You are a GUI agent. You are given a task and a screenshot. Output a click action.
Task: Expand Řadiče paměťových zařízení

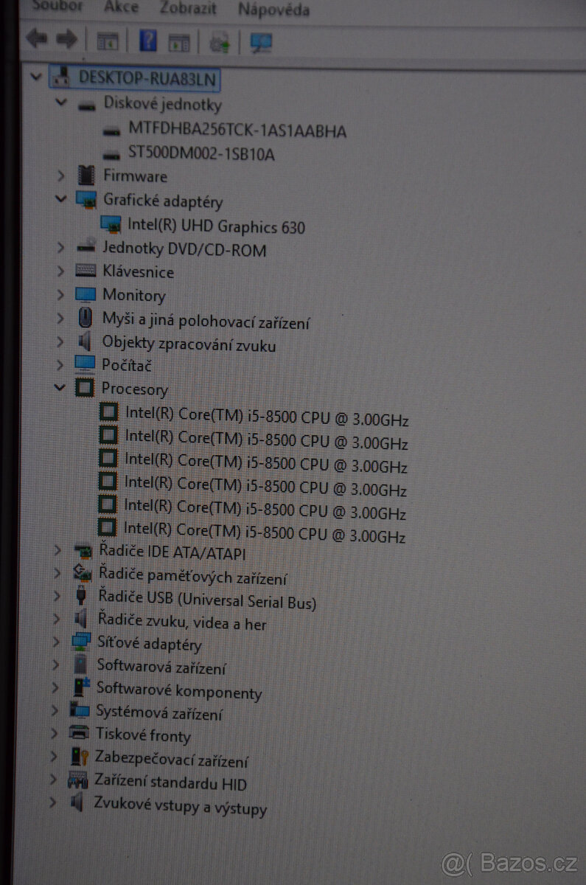tap(57, 573)
